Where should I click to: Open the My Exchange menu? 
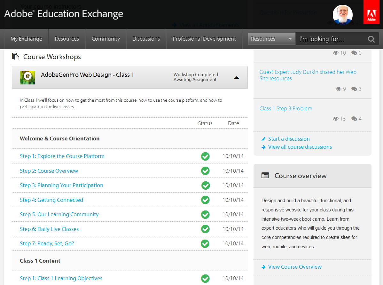27,39
